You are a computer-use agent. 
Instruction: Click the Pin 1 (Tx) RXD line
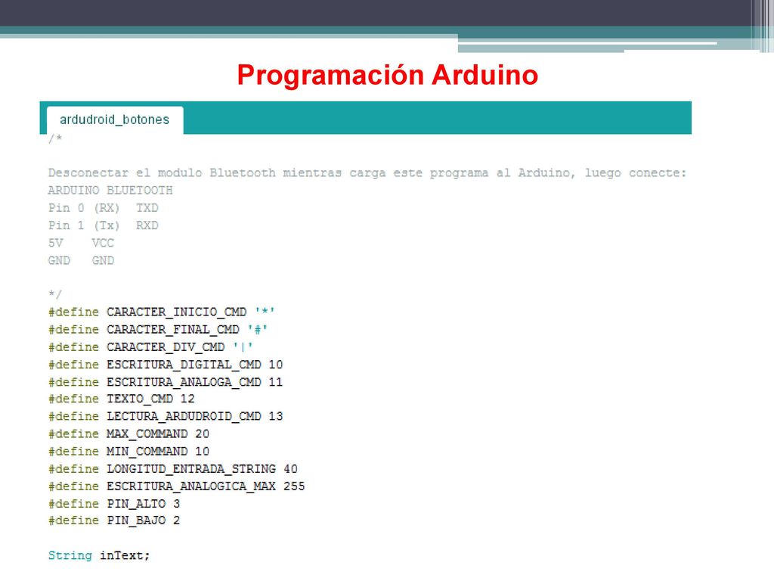103,225
